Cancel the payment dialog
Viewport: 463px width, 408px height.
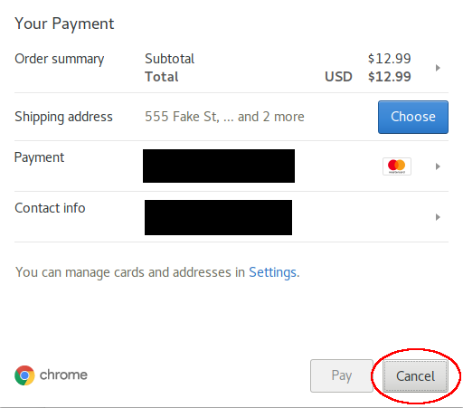pos(415,376)
